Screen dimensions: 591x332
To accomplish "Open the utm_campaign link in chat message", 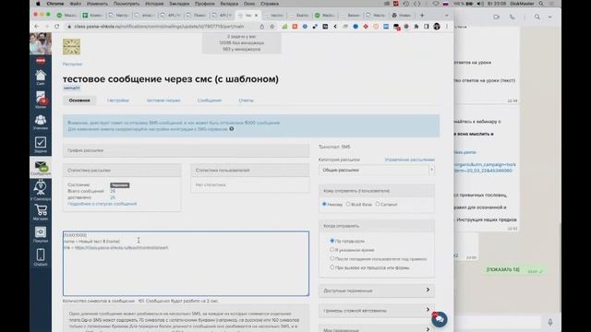I will coord(485,168).
